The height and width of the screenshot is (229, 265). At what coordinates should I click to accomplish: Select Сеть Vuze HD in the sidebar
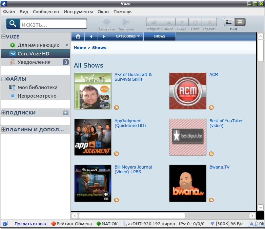[35, 54]
